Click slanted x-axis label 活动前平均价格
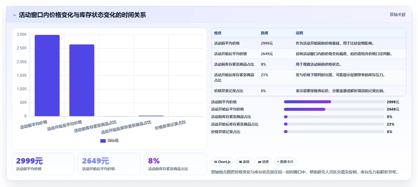 (x=34, y=125)
